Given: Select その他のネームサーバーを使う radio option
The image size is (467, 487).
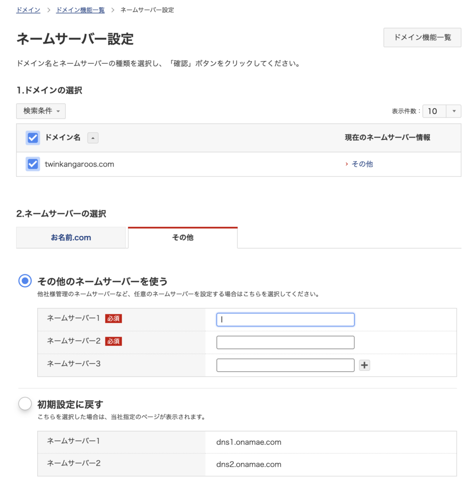Looking at the screenshot, I should coord(25,281).
